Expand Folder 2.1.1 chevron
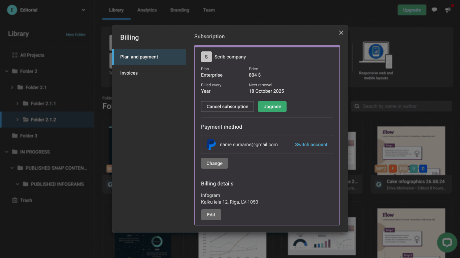The height and width of the screenshot is (258, 460). pos(18,103)
